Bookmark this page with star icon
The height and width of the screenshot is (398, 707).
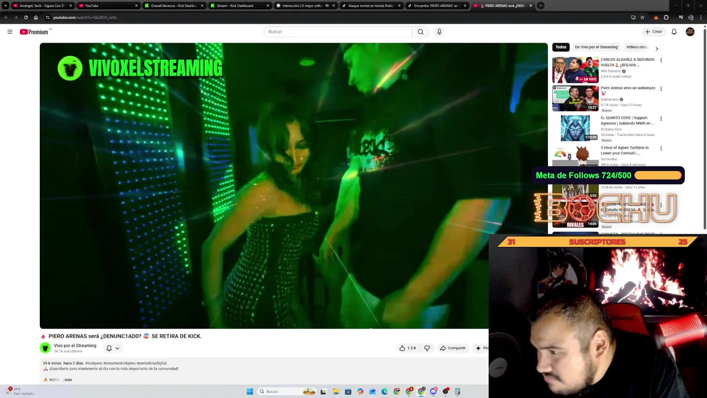tap(642, 17)
